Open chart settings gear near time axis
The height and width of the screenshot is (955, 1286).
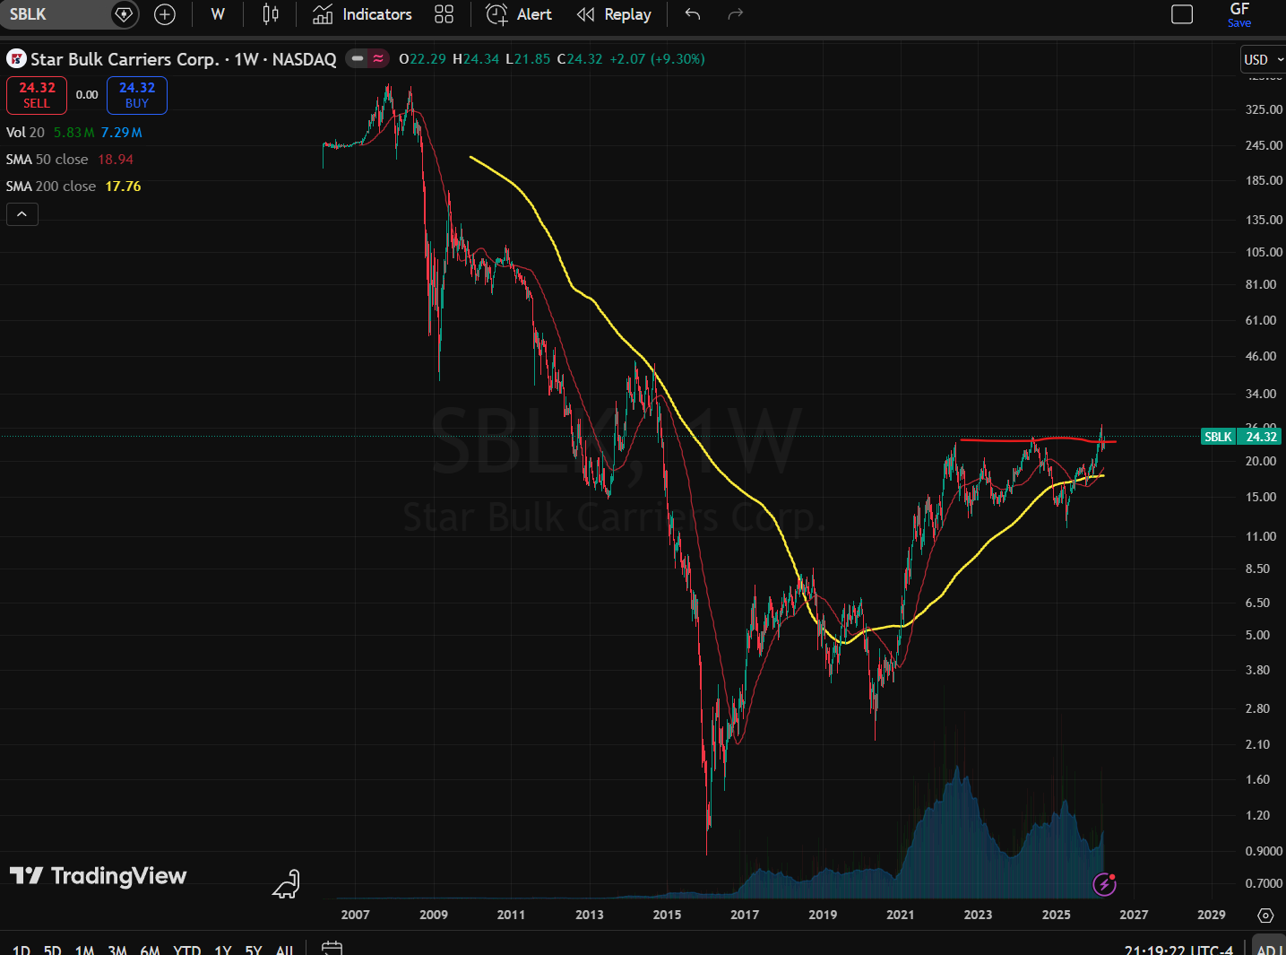pos(1265,916)
